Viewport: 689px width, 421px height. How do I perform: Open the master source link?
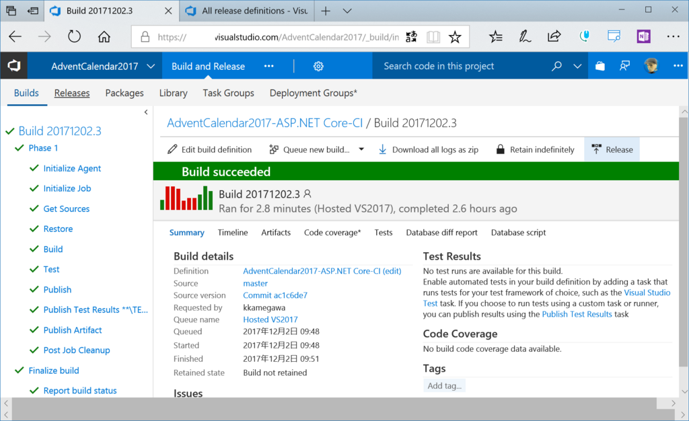(x=255, y=283)
